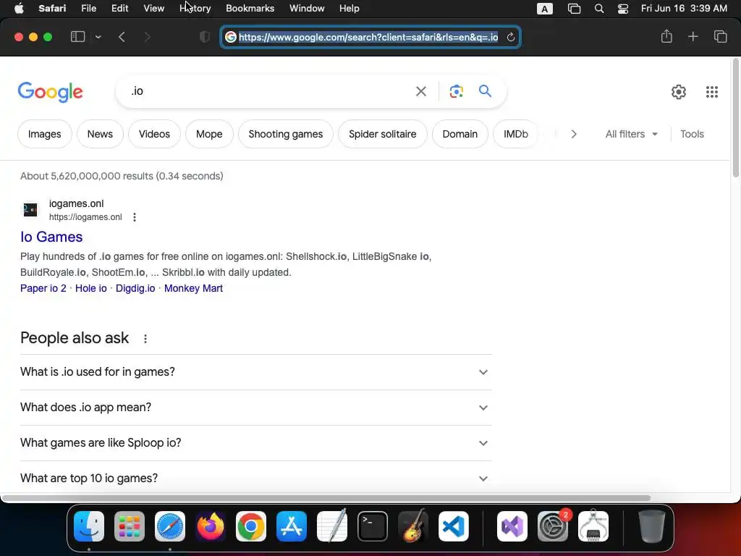Open the Tools options
Image resolution: width=741 pixels, height=556 pixels.
[x=692, y=134]
